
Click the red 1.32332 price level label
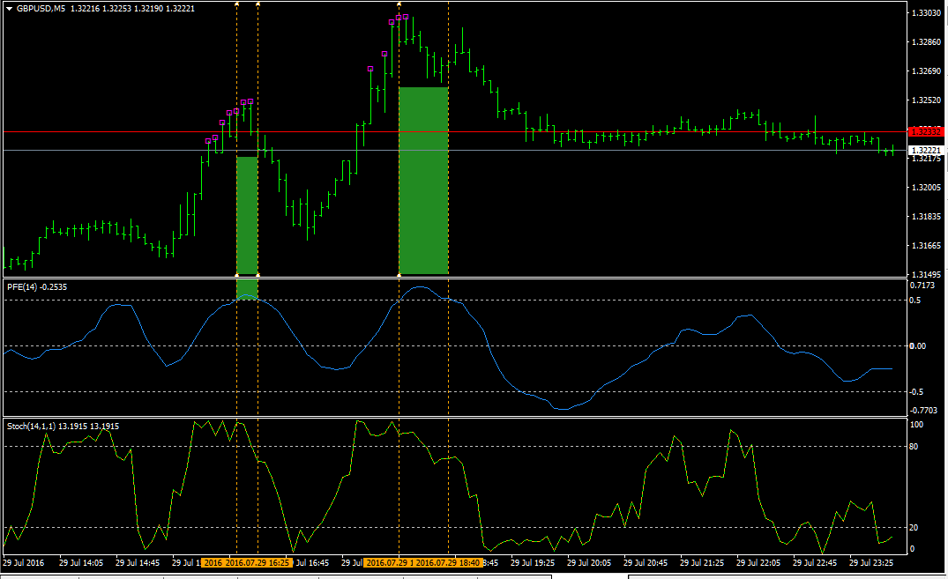click(926, 132)
